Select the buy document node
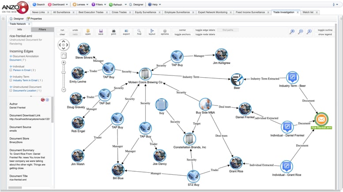This screenshot has width=343, height=192. [x=162, y=105]
